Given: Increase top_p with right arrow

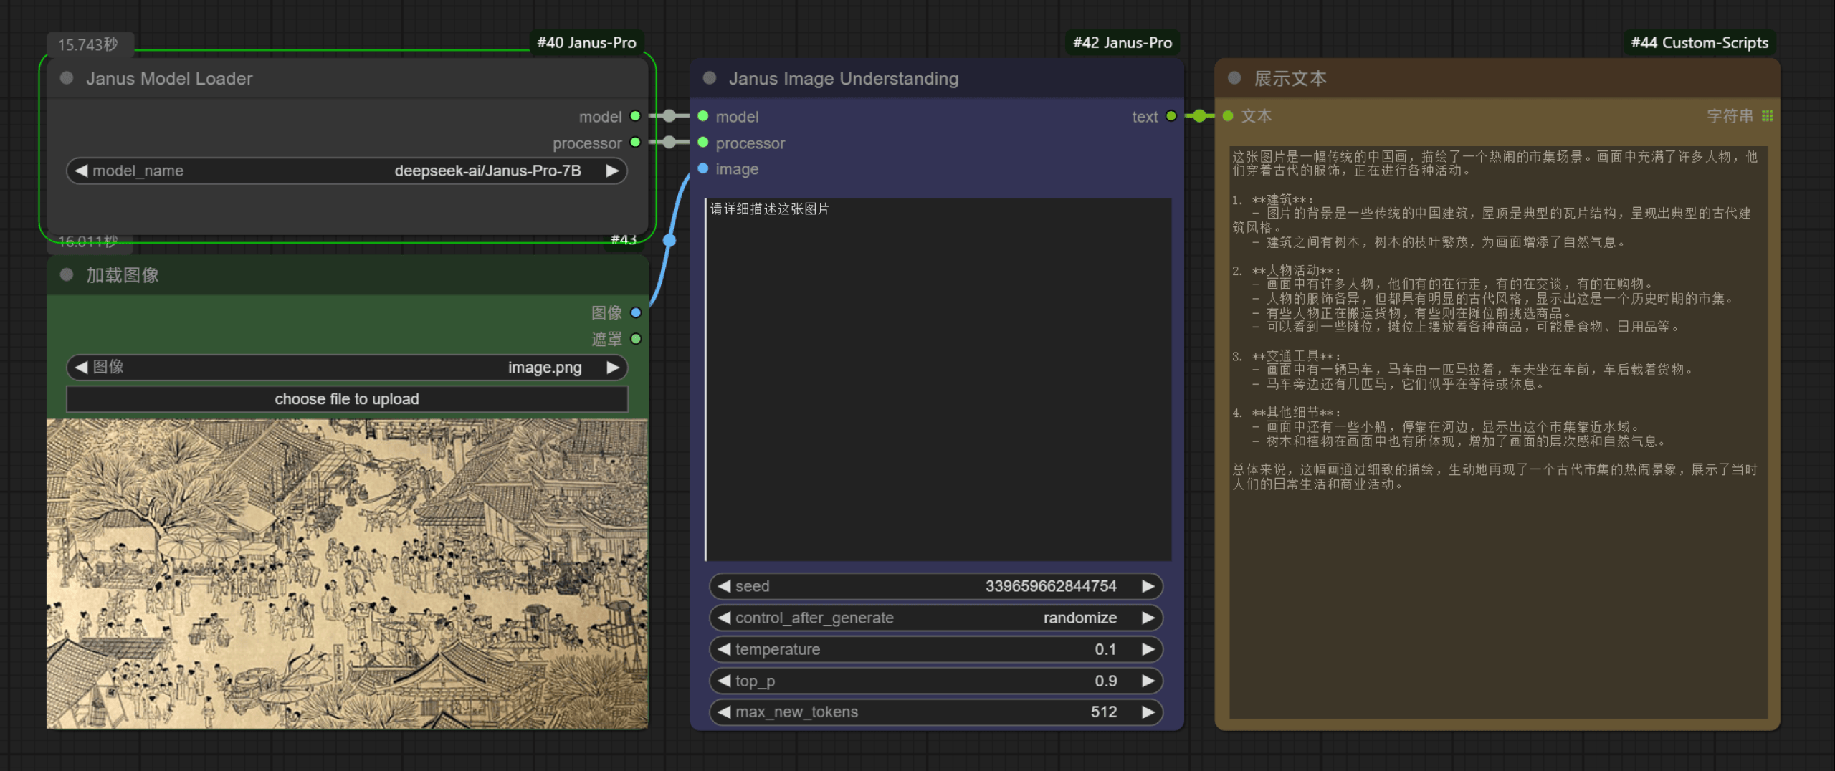Looking at the screenshot, I should (1148, 681).
